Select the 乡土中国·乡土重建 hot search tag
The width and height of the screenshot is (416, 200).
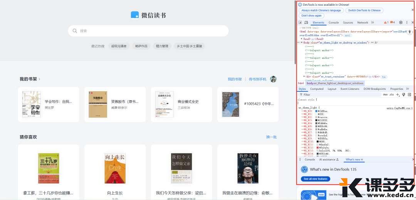(190, 46)
